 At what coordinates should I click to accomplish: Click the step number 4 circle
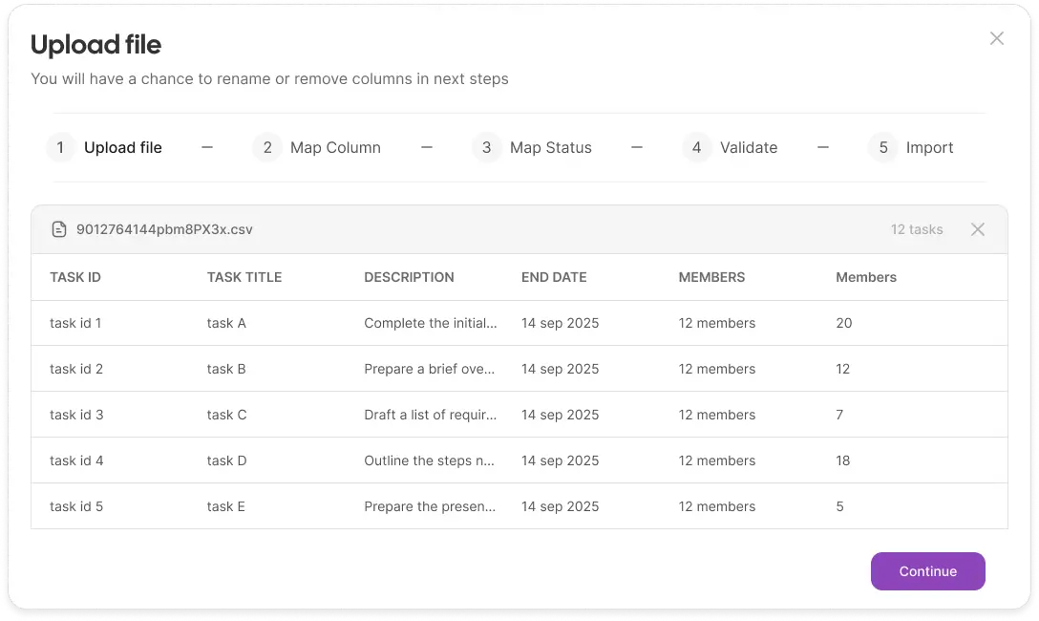tap(696, 147)
